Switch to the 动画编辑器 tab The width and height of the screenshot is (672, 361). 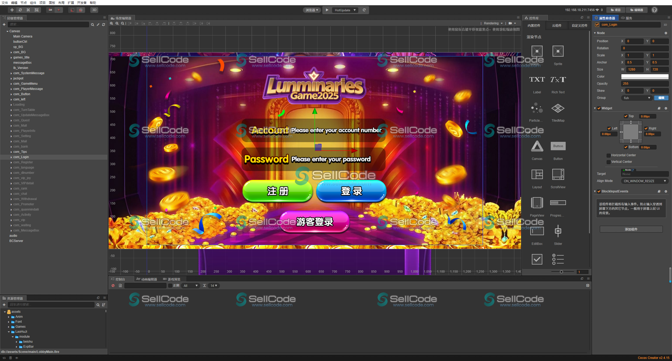coord(147,279)
